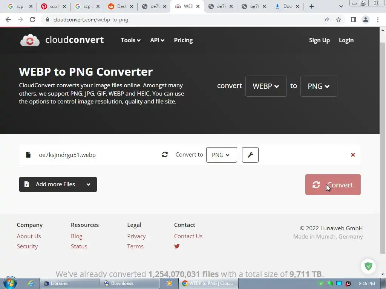Open the PNG target format dropdown in header
Viewport: 386px width, 289px height.
pos(319,86)
